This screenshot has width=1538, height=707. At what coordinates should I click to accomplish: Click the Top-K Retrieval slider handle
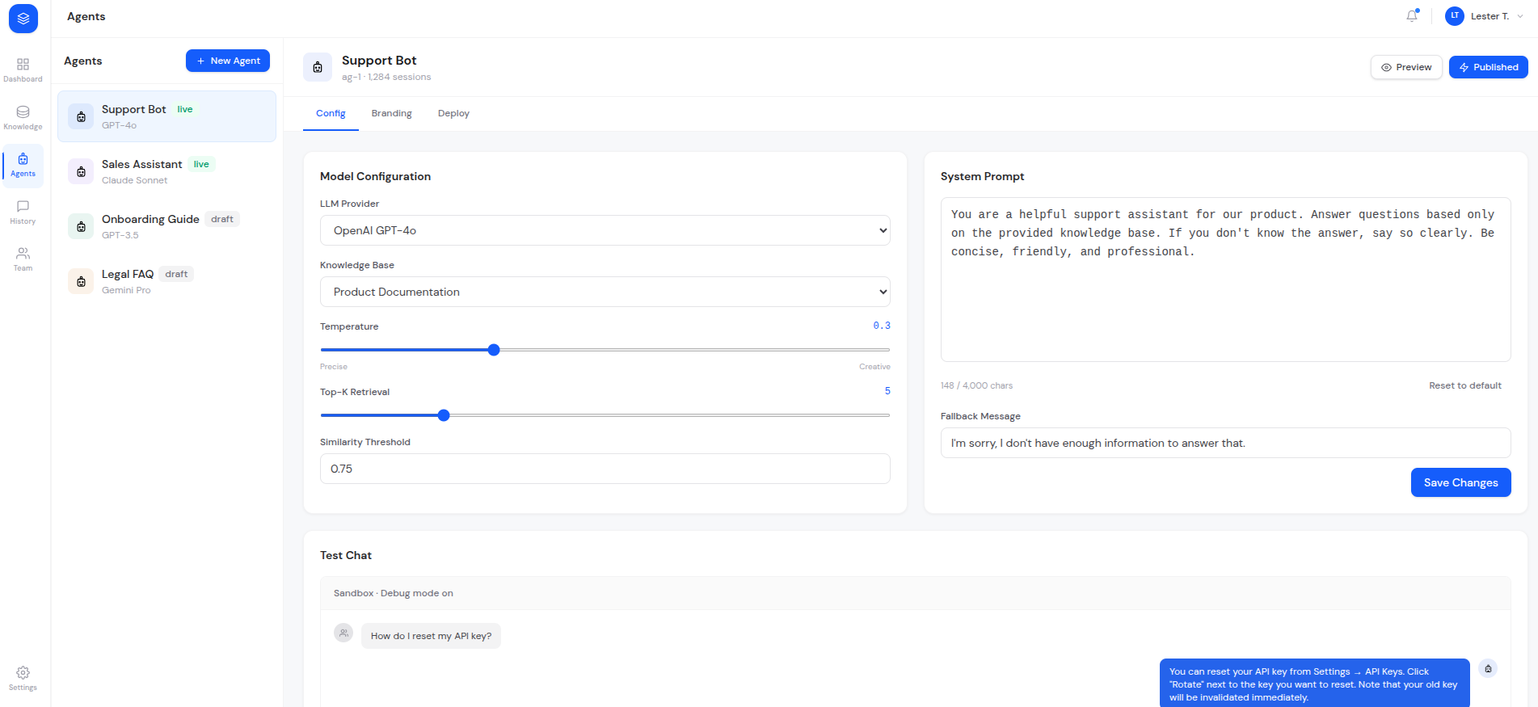point(444,415)
